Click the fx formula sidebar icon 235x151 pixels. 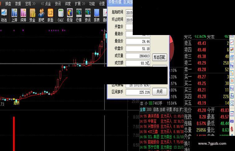[232, 96]
